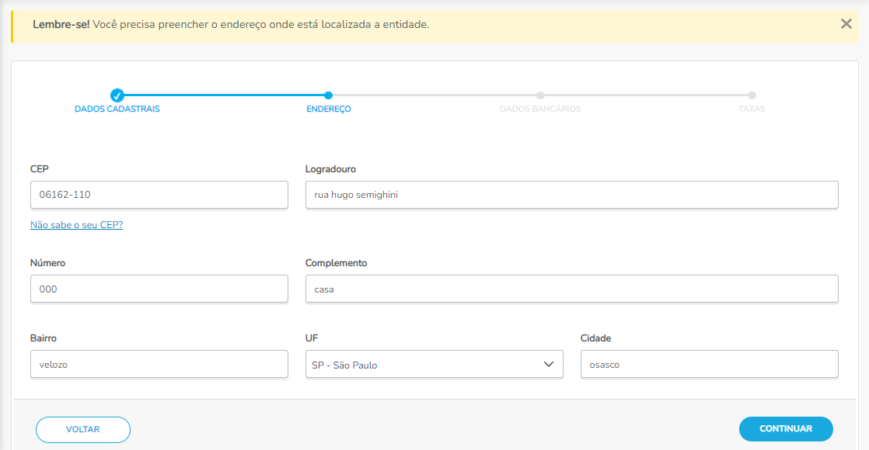Expand the UF dropdown chevron

(549, 364)
